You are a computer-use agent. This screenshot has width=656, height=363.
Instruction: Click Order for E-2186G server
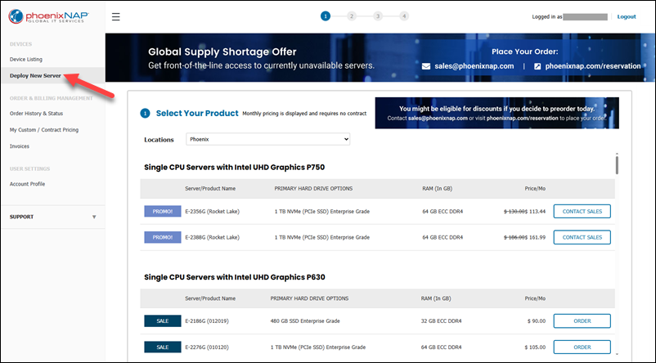pyautogui.click(x=582, y=320)
